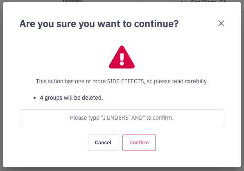Click the red warning triangle icon
Image resolution: width=244 pixels, height=171 pixels.
(122, 57)
